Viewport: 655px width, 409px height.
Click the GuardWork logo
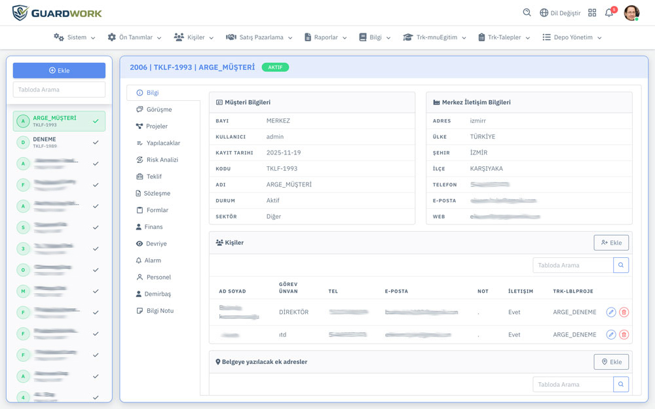point(58,13)
